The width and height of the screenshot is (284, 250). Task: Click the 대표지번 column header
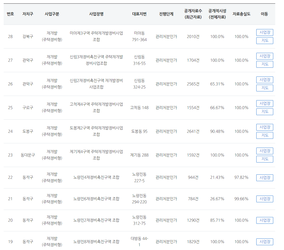click(139, 14)
